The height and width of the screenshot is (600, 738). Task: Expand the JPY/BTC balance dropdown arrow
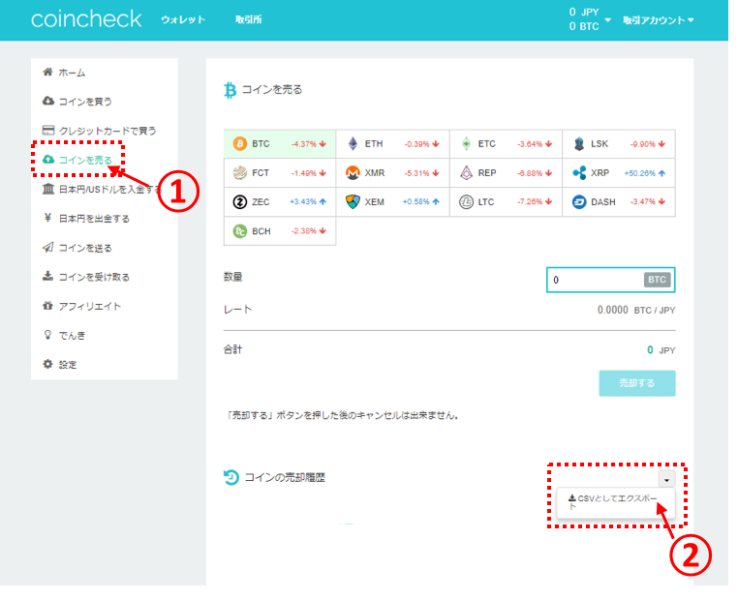(x=607, y=19)
